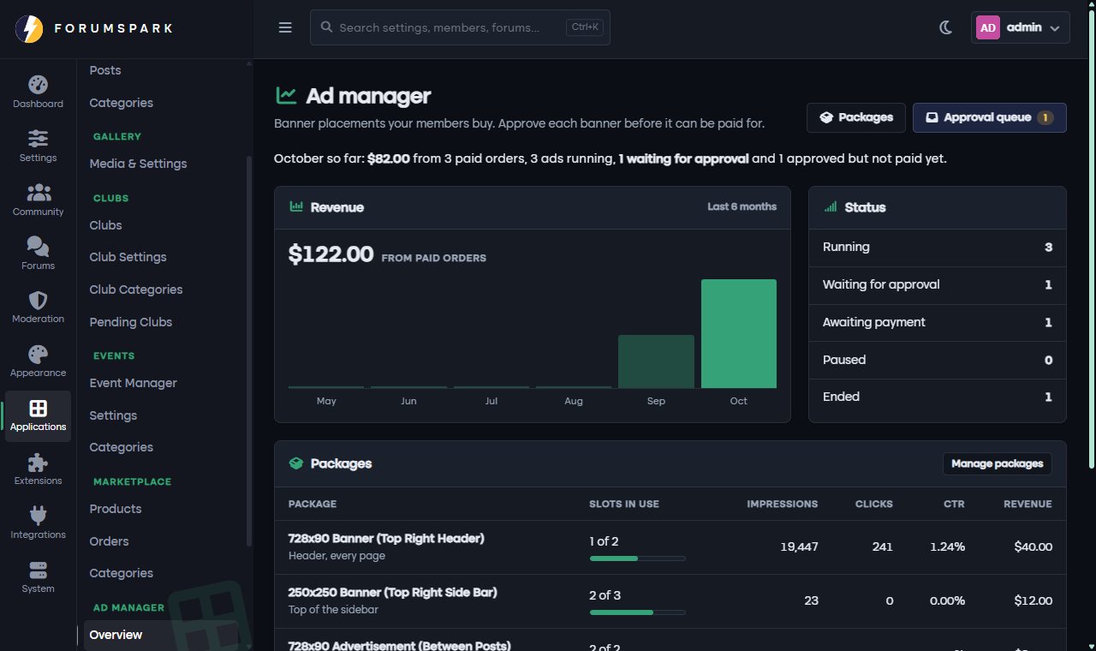This screenshot has height=651, width=1096.
Task: Toggle the sidebar with hamburger icon
Action: coord(285,27)
